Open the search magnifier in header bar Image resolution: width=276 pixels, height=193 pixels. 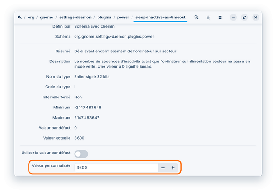coord(196,17)
